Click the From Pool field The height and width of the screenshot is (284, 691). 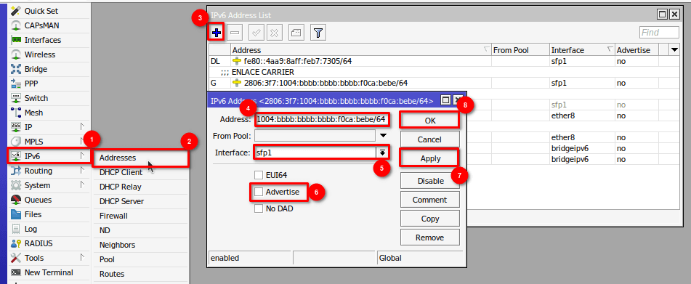(315, 136)
